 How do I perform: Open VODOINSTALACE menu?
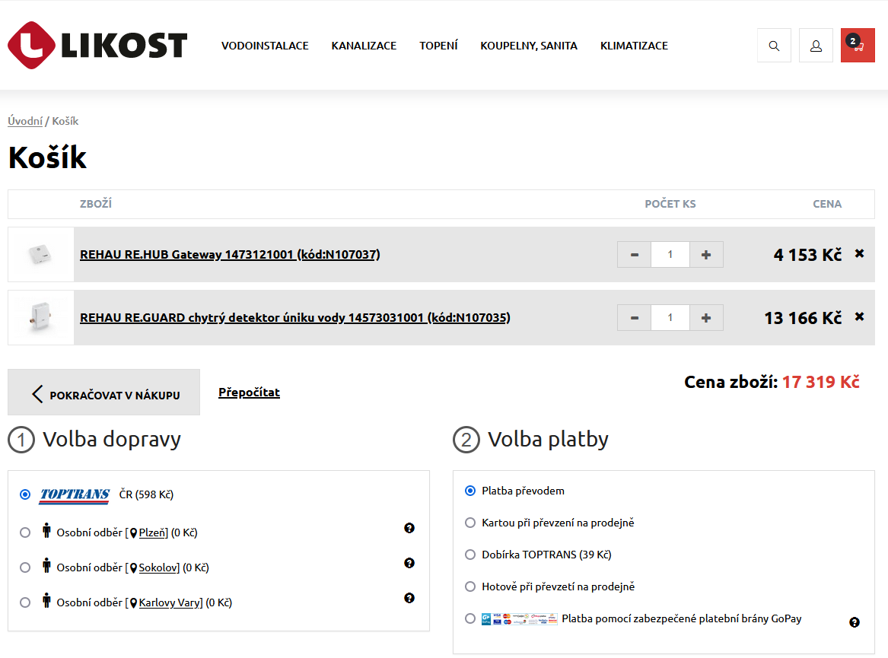pos(265,46)
